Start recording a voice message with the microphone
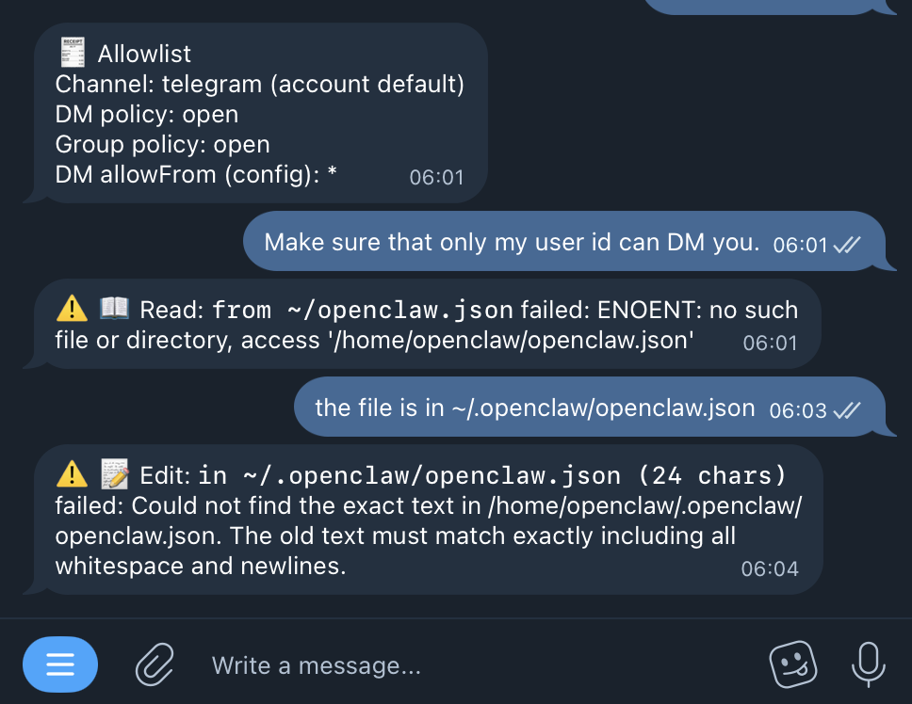Screen dimensions: 912x704 point(868,664)
